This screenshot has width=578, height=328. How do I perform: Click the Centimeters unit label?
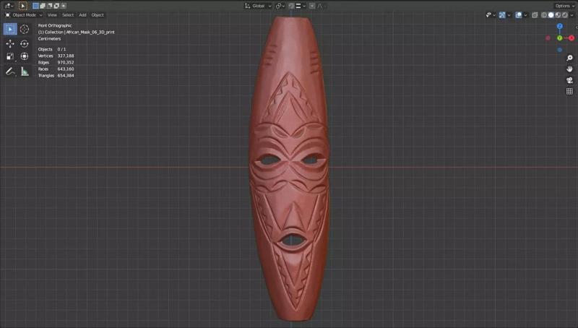point(49,39)
